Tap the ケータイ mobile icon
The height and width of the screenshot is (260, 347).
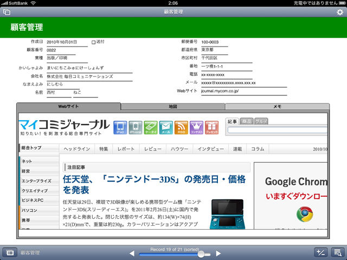point(151,128)
